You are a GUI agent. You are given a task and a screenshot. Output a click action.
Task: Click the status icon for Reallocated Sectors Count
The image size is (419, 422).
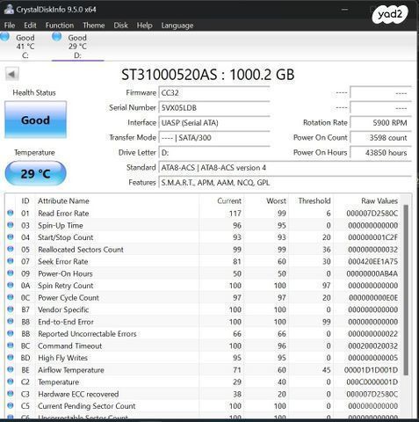tap(11, 249)
